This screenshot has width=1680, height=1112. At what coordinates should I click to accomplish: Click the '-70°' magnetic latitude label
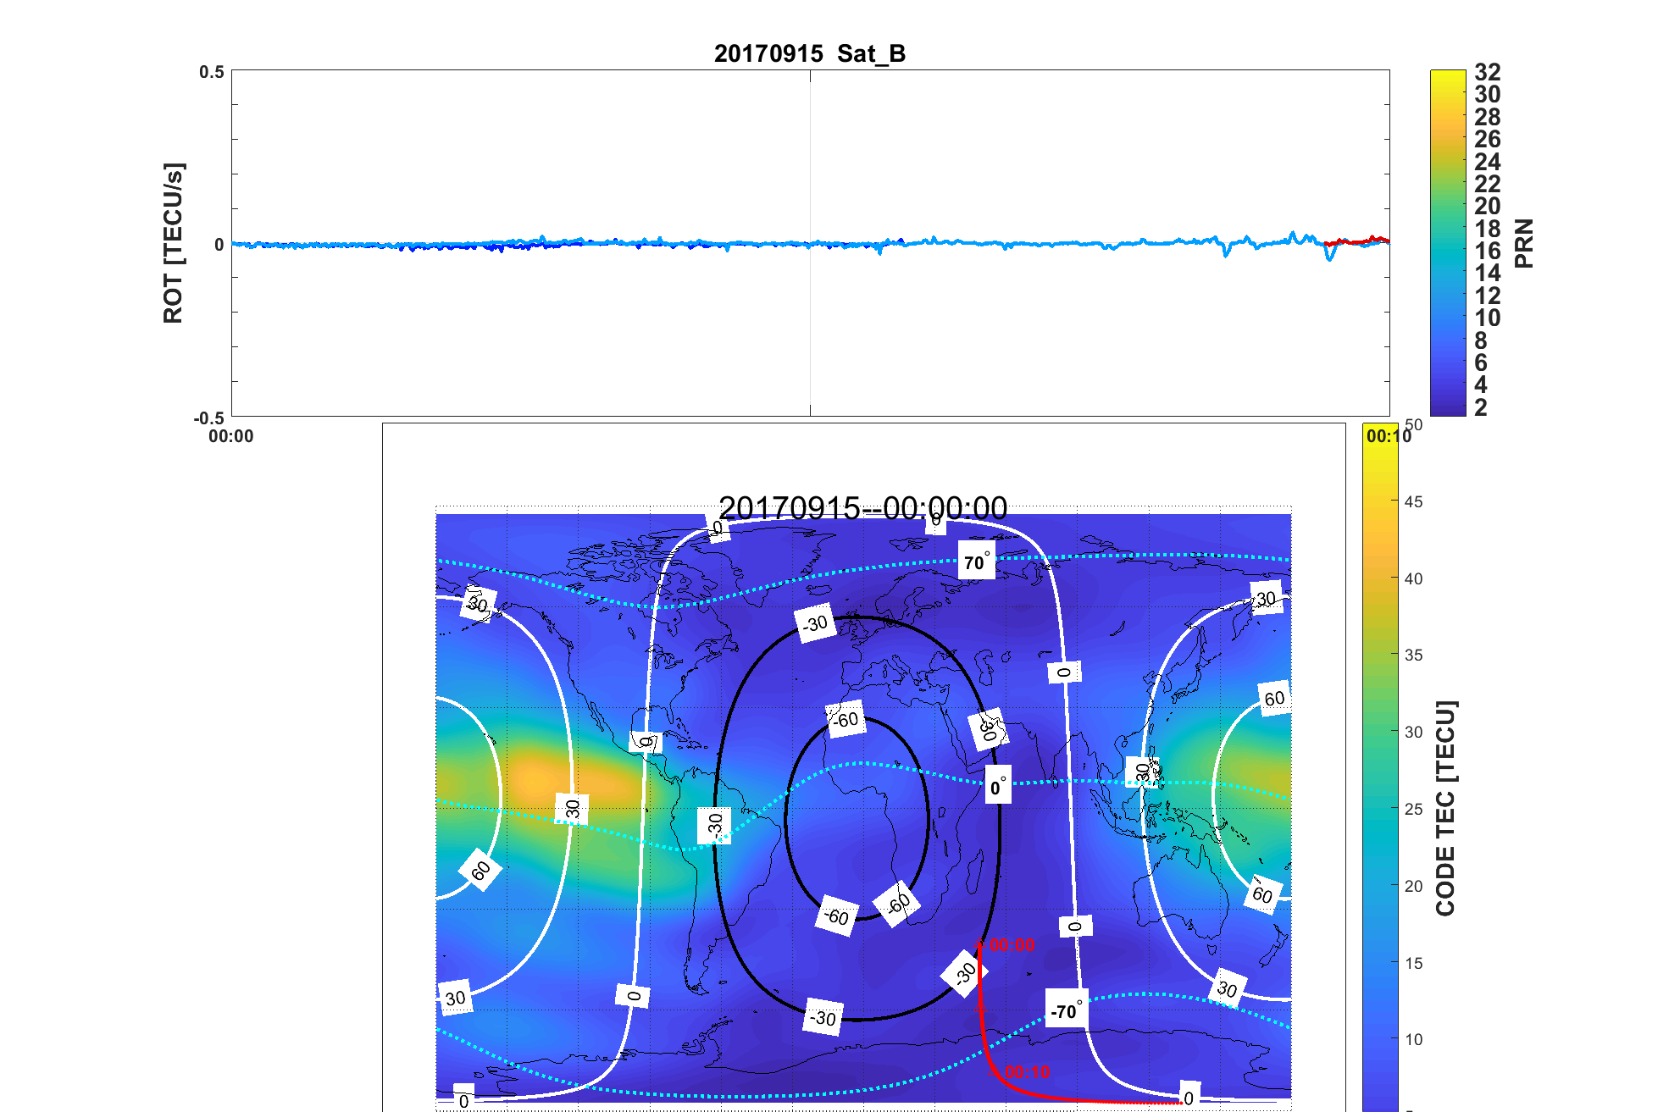tap(1066, 1010)
